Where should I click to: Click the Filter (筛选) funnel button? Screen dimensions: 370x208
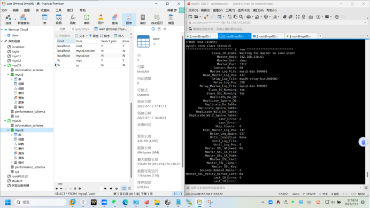coord(94,36)
